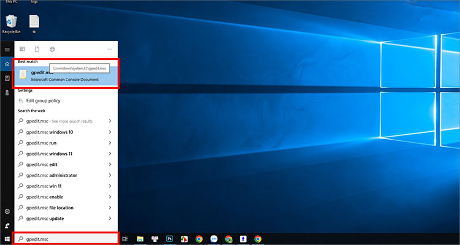The image size is (460, 245).
Task: Open the Feedback icon in search sidebar
Action: pos(7,225)
